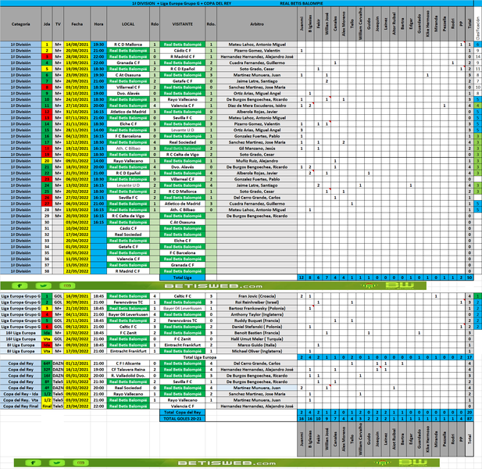Click 'Atletico de Madrid' in the 31/10/2021 row

click(128, 112)
